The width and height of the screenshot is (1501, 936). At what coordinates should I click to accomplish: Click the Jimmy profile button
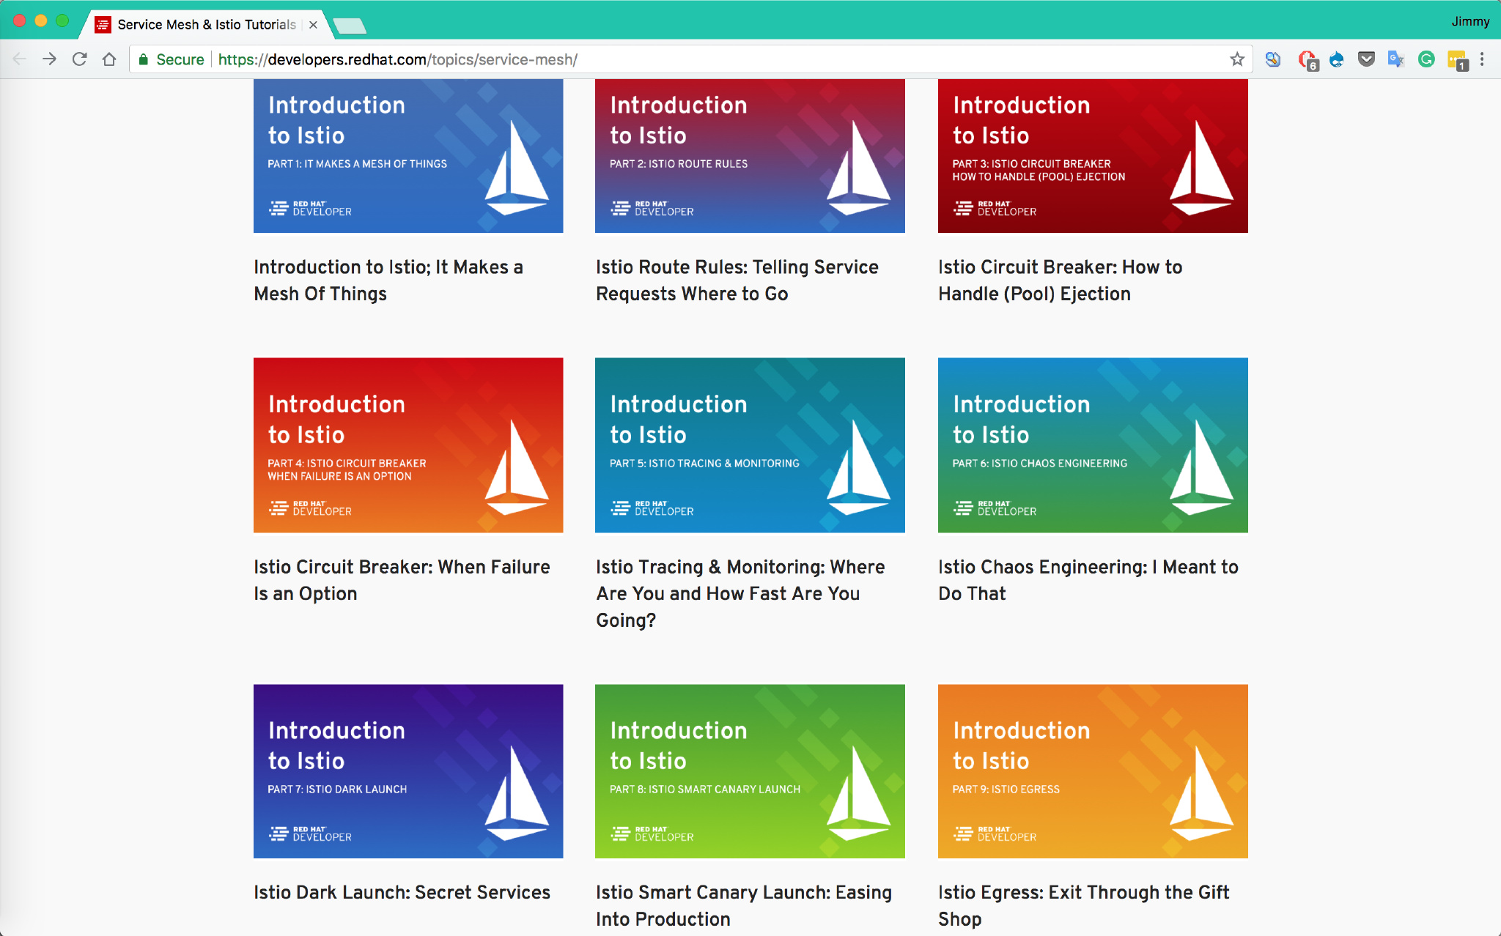1469,21
